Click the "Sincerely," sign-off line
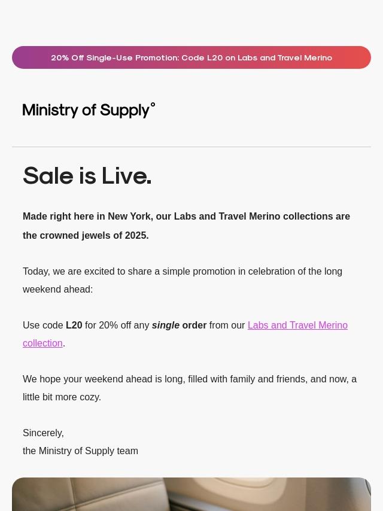The image size is (383, 511). pos(43,433)
